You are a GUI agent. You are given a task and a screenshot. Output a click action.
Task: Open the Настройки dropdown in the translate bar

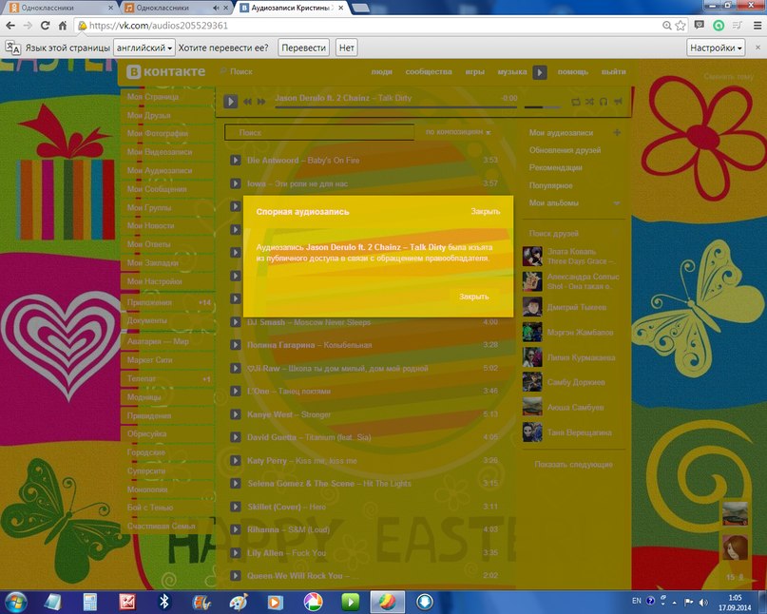coord(716,48)
